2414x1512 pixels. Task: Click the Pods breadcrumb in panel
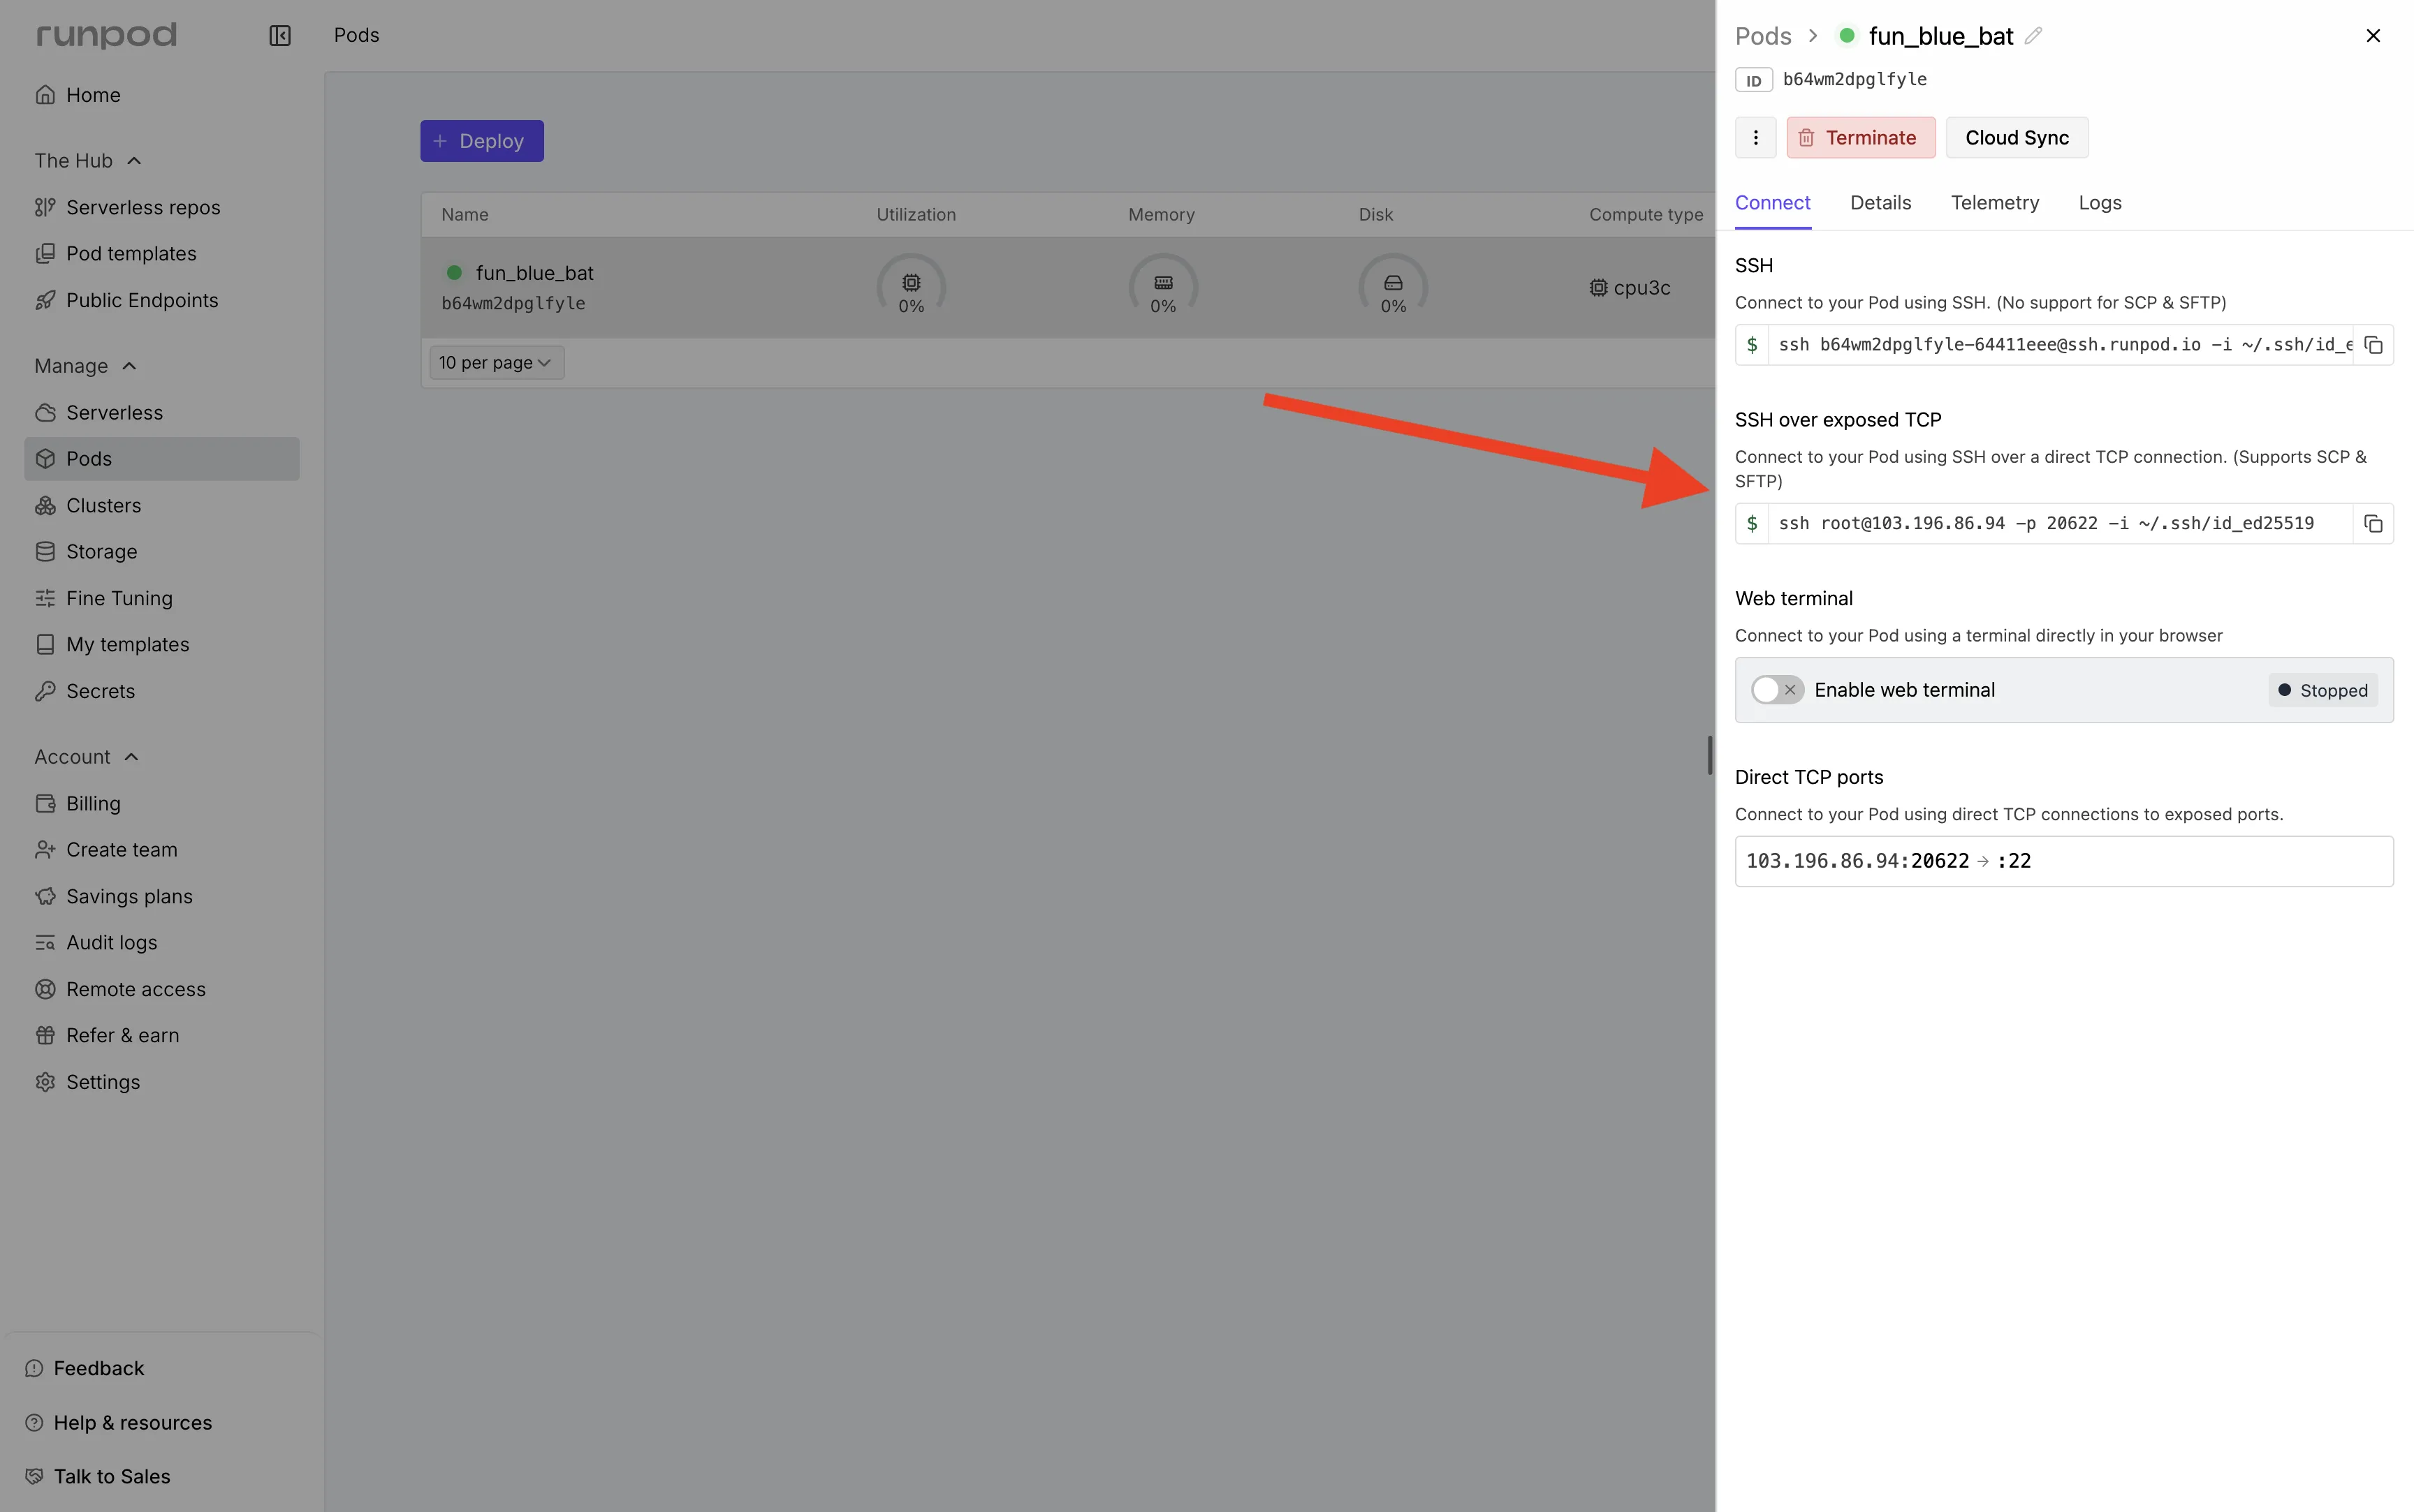coord(1763,36)
